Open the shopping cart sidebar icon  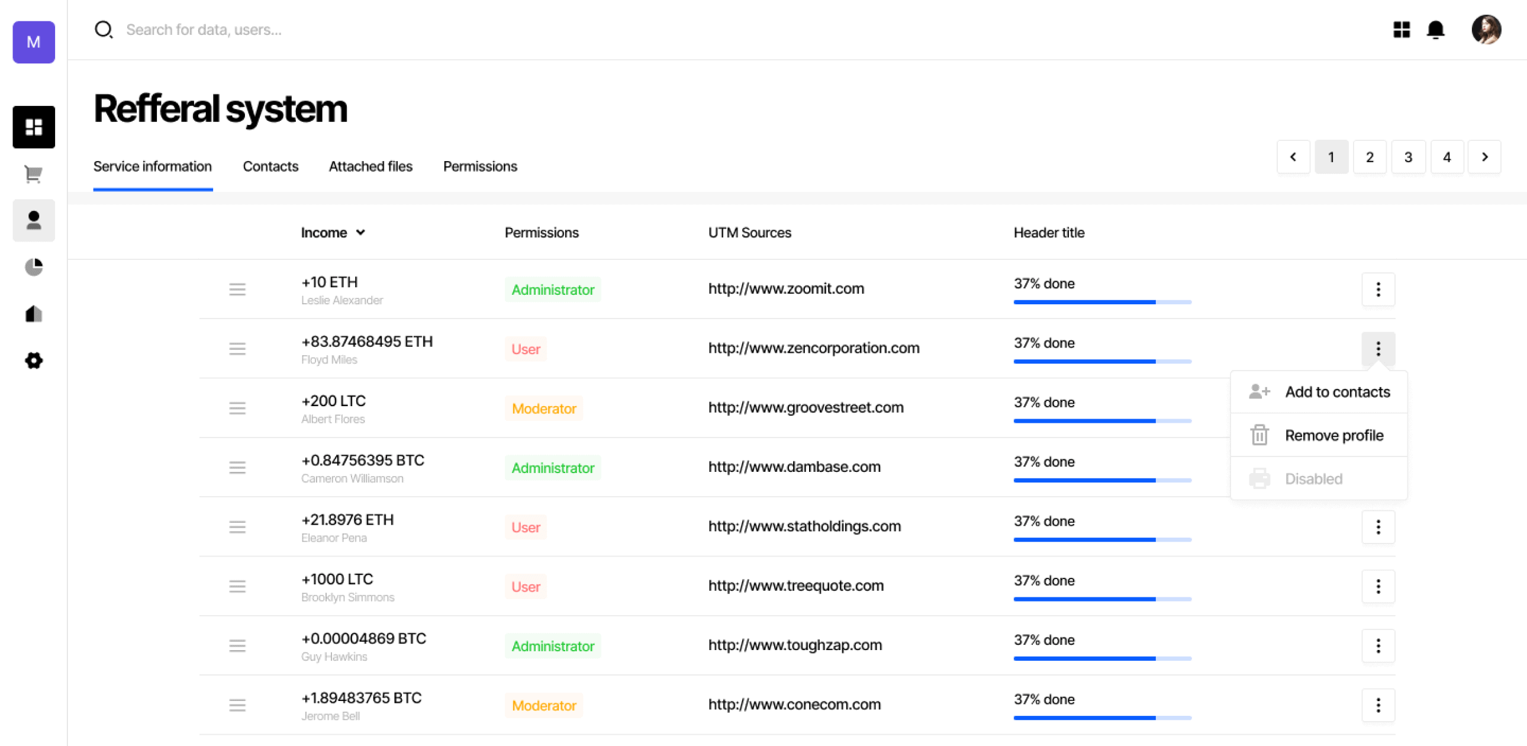pos(33,173)
